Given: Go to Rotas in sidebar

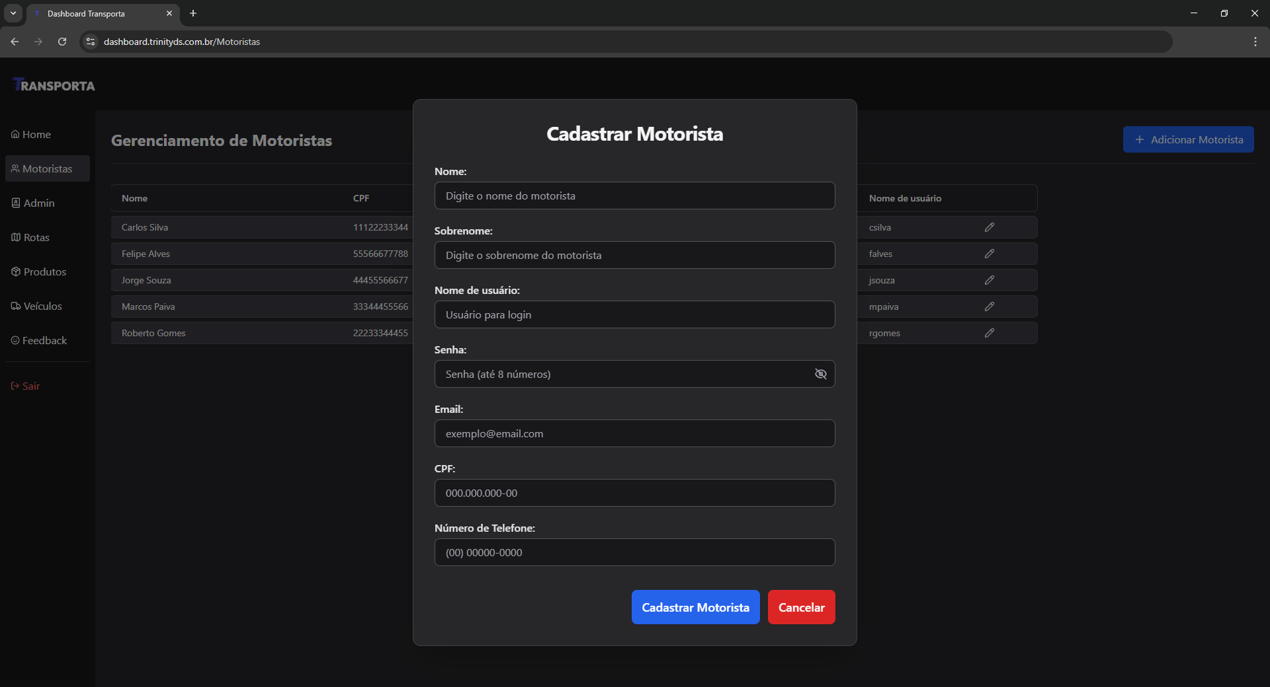Looking at the screenshot, I should coord(31,237).
